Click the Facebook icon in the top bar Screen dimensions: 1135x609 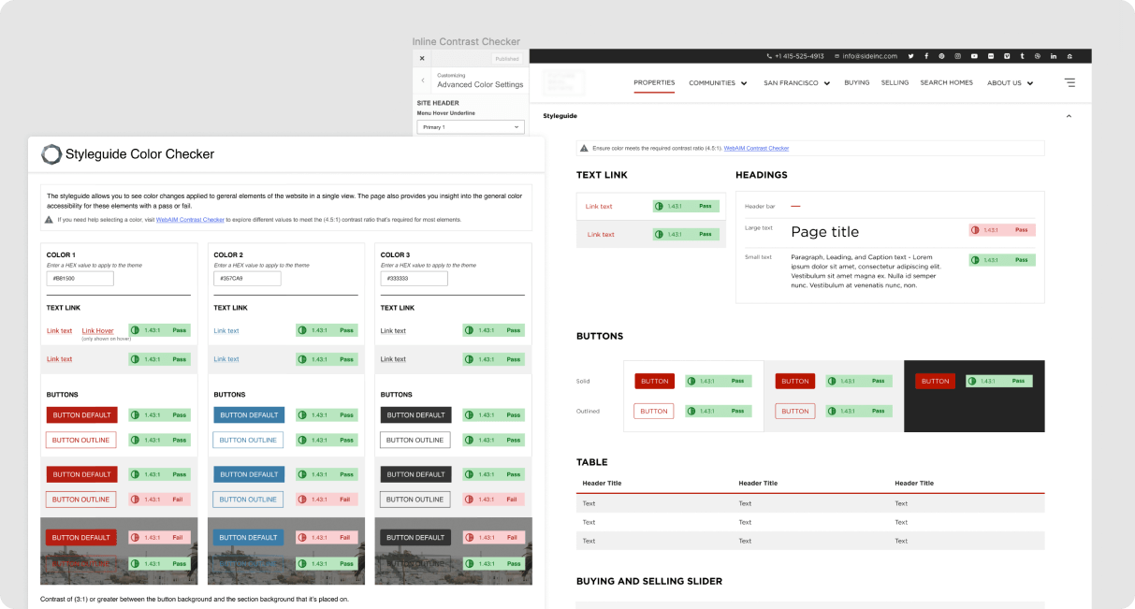click(x=926, y=55)
